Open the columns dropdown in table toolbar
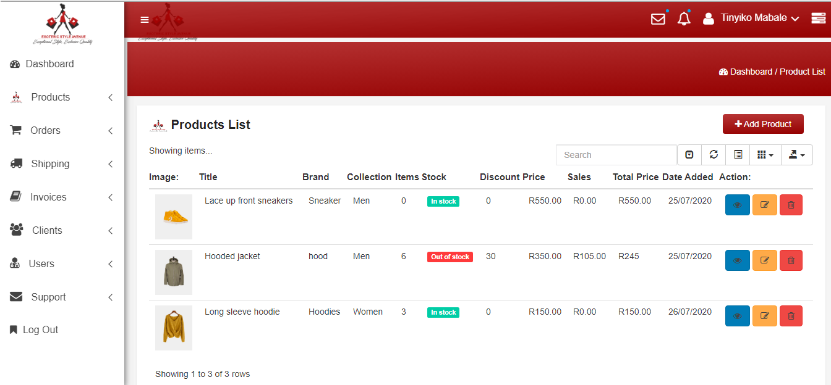The image size is (831, 385). click(x=765, y=155)
